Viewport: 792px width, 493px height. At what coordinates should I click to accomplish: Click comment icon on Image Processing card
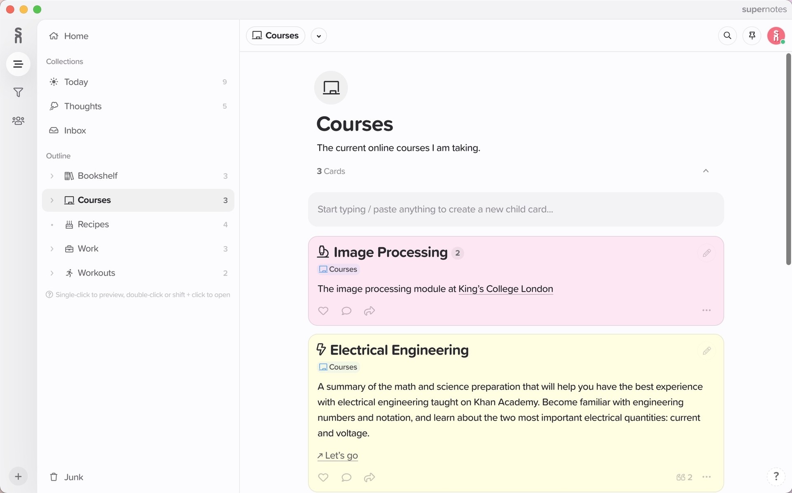pos(346,311)
